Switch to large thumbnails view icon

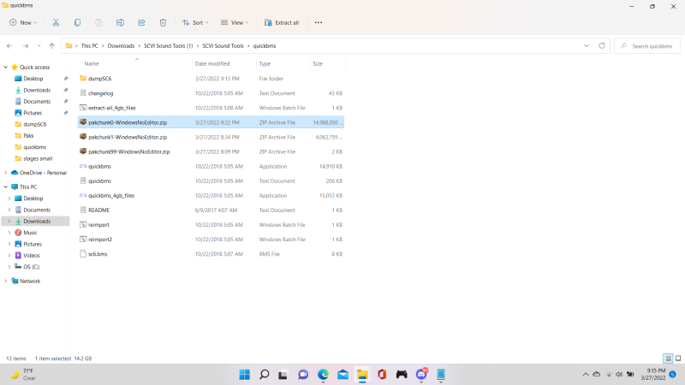coord(678,358)
